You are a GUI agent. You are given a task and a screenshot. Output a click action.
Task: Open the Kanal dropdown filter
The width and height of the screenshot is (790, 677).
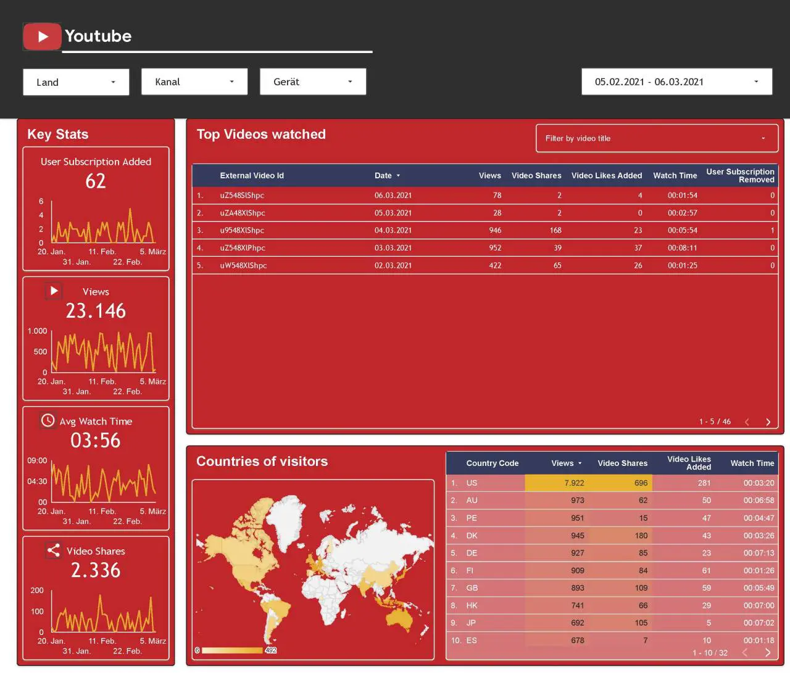point(194,81)
